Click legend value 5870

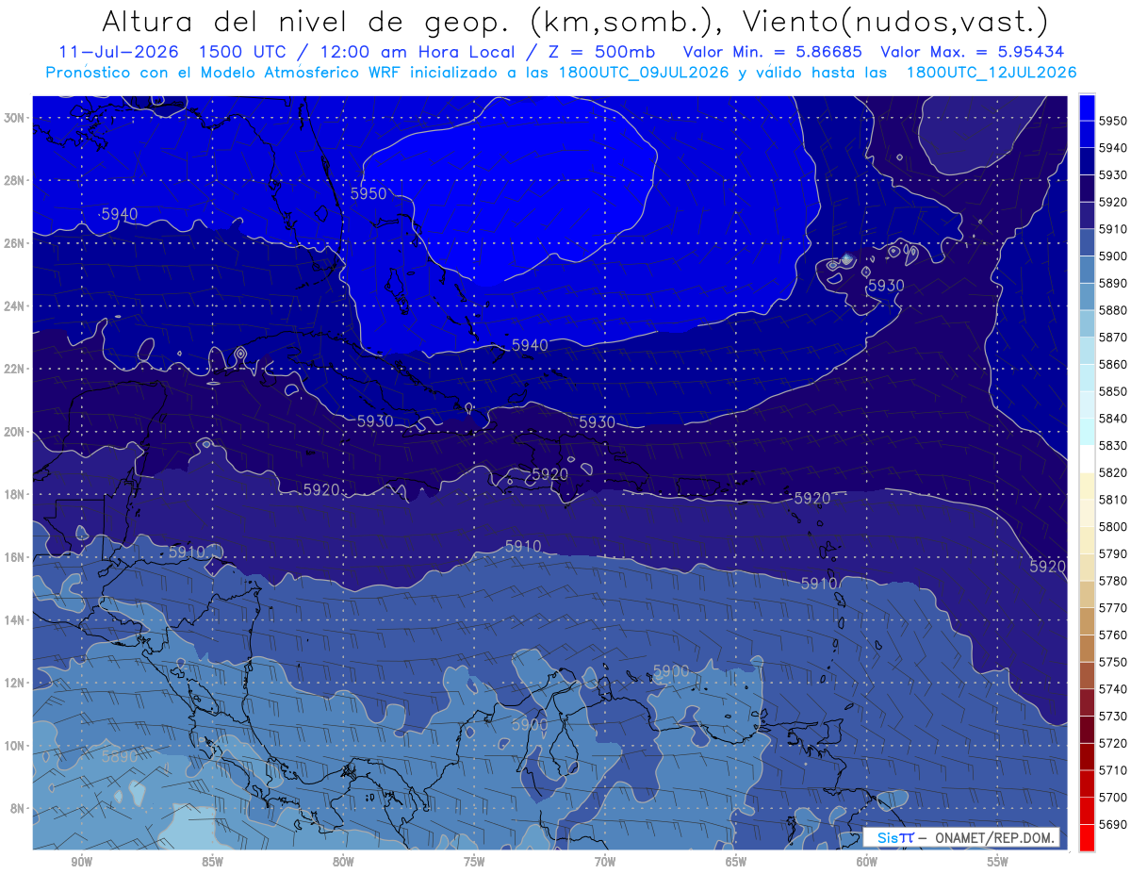click(1113, 338)
